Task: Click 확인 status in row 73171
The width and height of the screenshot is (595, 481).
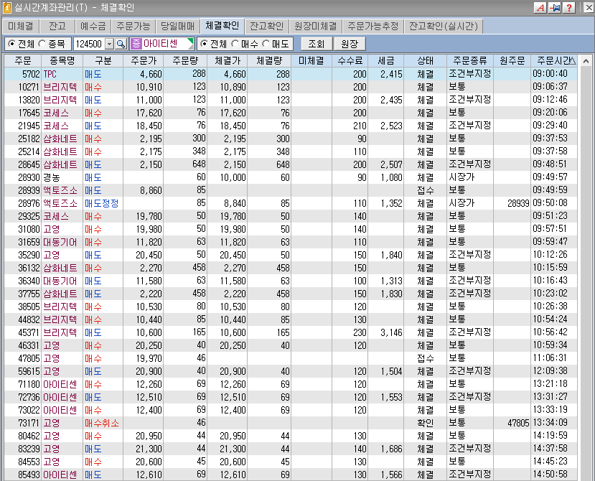Action: pyautogui.click(x=426, y=423)
